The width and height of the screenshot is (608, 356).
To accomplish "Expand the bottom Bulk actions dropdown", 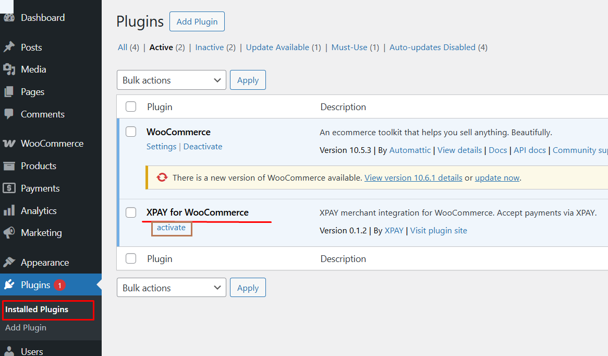I will 171,288.
